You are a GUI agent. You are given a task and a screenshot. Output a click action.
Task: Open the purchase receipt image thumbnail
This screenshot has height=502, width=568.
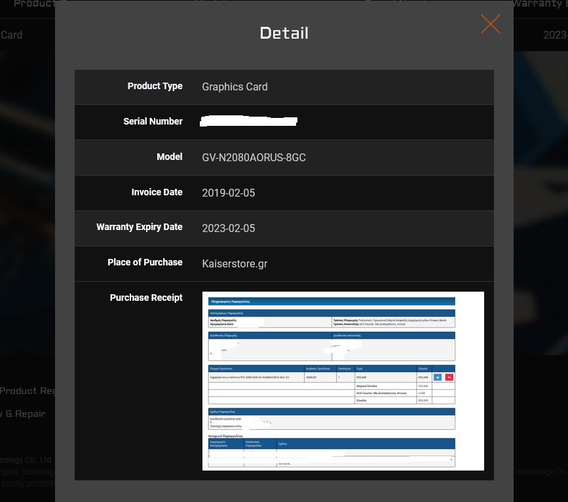click(343, 381)
